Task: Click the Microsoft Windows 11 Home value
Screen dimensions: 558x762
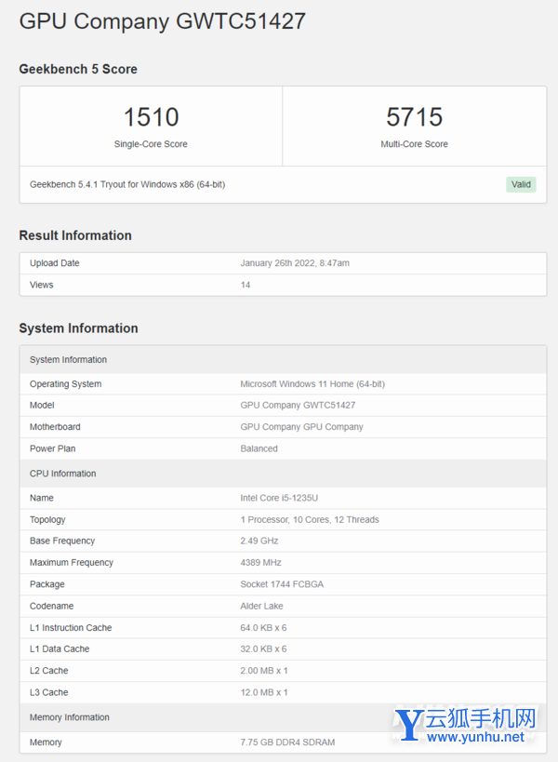Action: tap(312, 384)
